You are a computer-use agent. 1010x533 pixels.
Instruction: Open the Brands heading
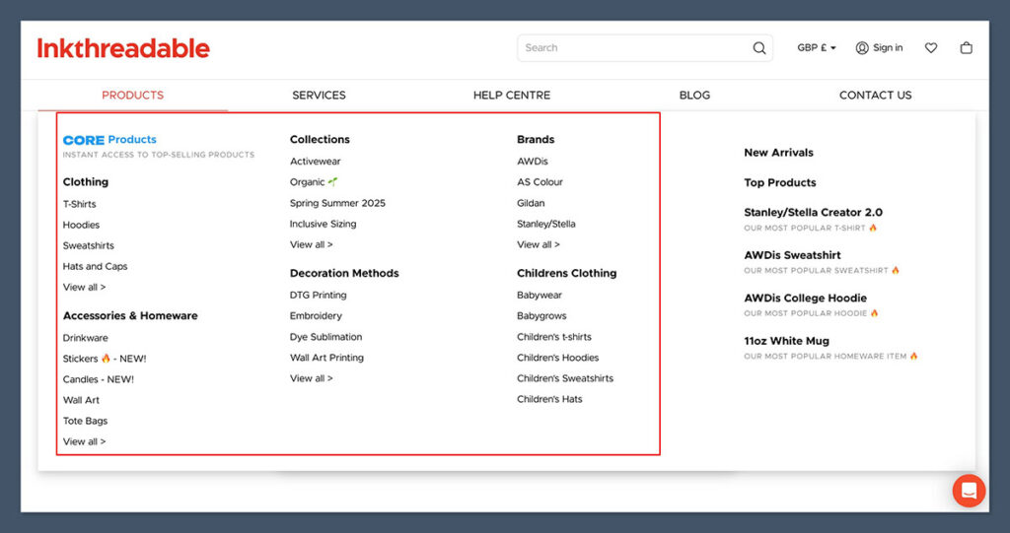536,140
